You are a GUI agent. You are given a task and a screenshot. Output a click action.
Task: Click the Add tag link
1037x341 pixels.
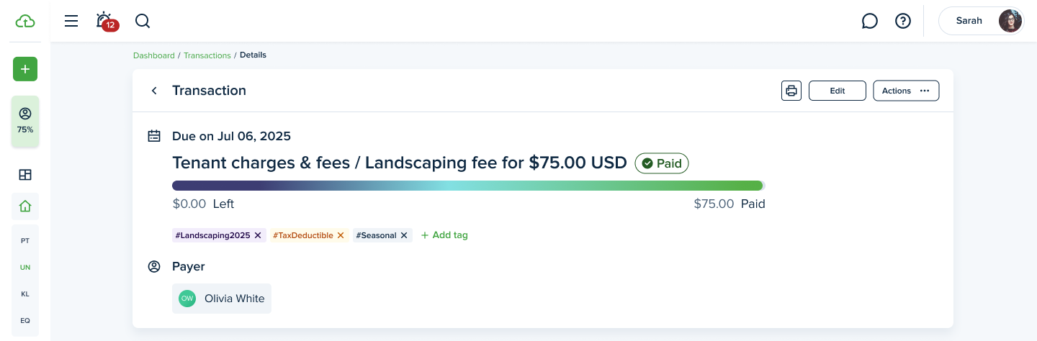point(444,235)
